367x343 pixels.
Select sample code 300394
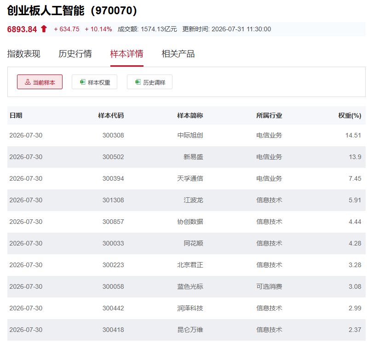coord(113,178)
